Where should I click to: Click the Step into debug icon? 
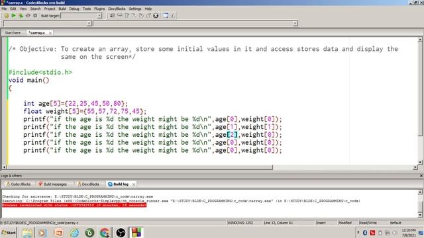[x=134, y=16]
